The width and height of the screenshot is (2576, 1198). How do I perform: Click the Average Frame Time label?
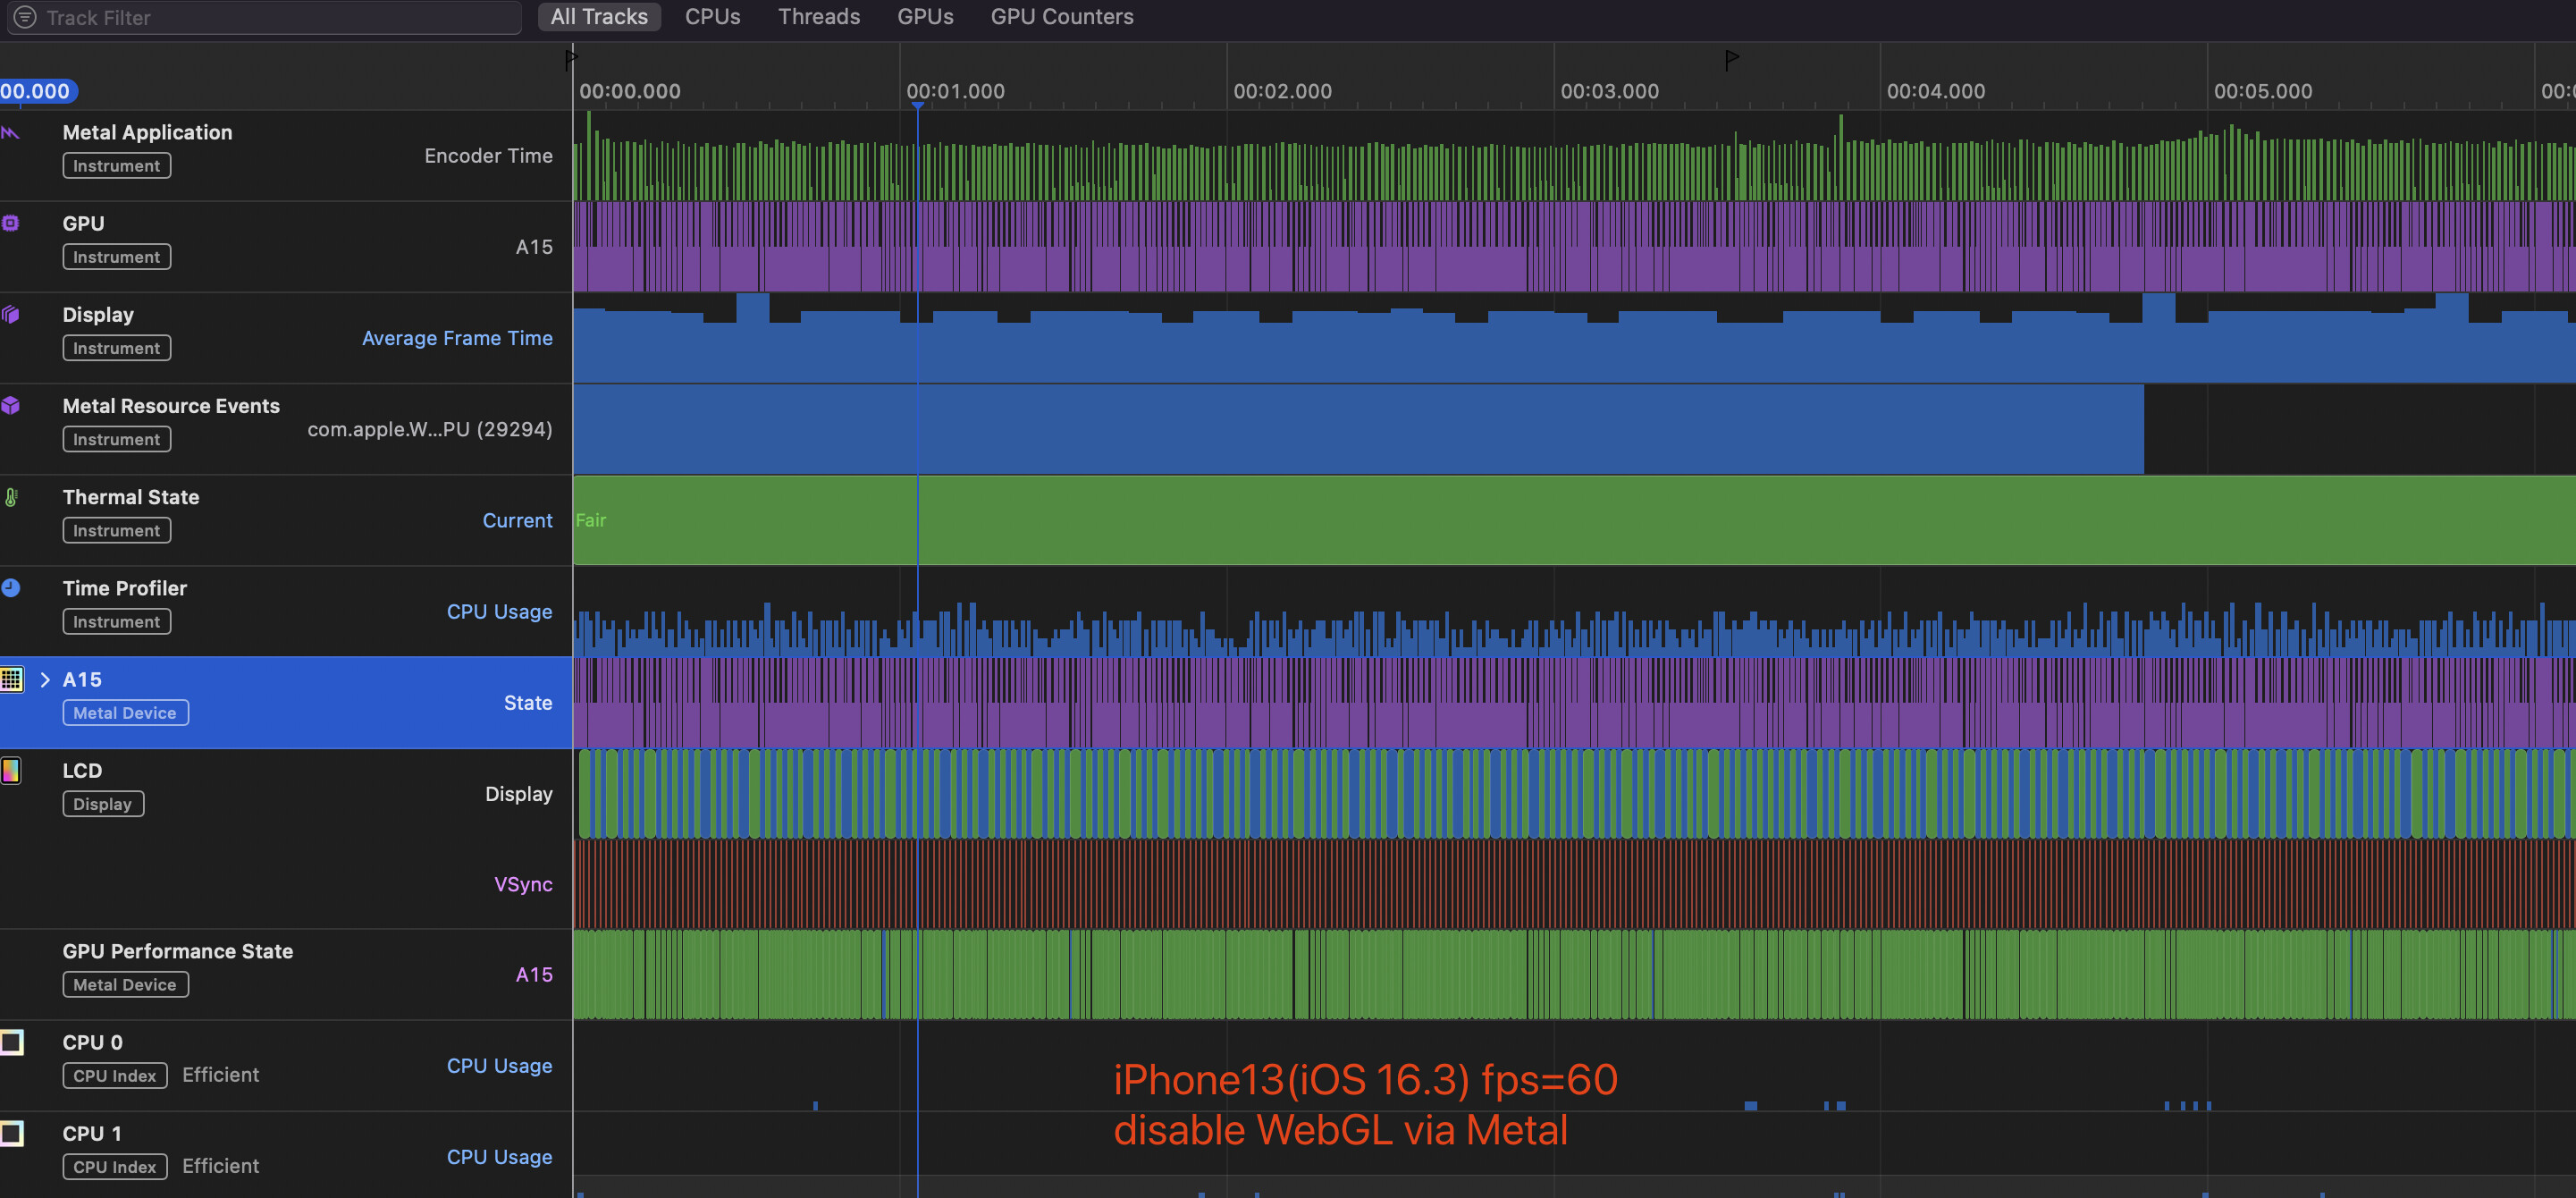coord(457,338)
